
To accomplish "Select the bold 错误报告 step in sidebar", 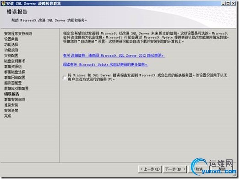I will pyautogui.click(x=12, y=94).
